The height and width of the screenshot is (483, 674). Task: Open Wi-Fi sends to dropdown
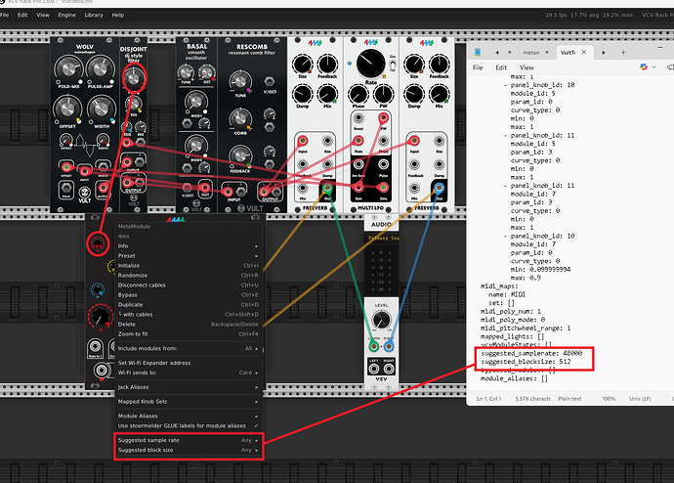[189, 373]
